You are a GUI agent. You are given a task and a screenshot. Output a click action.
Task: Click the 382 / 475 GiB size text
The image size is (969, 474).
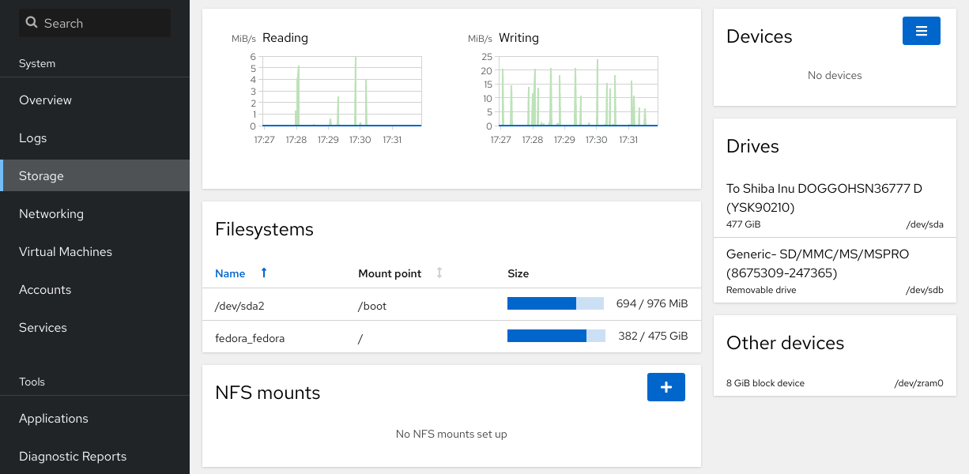click(x=653, y=336)
